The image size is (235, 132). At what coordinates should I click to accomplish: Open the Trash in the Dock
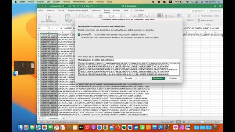(215, 127)
